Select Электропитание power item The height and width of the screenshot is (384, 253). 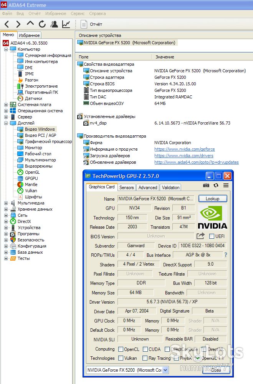click(x=41, y=86)
